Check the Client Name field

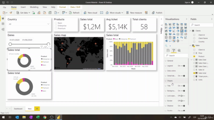pos(194,38)
